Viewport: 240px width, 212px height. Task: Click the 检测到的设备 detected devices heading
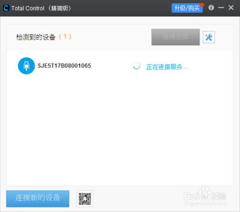pos(36,37)
